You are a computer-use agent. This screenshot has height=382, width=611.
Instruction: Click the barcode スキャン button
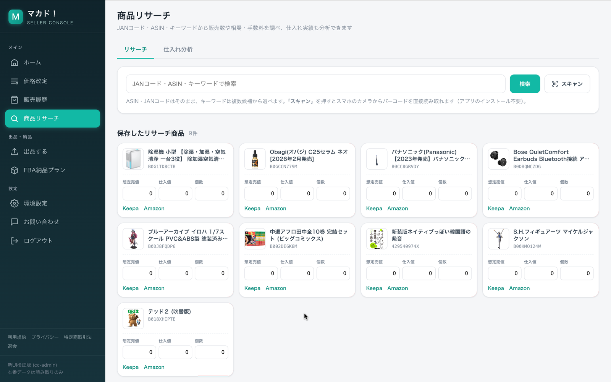click(567, 84)
